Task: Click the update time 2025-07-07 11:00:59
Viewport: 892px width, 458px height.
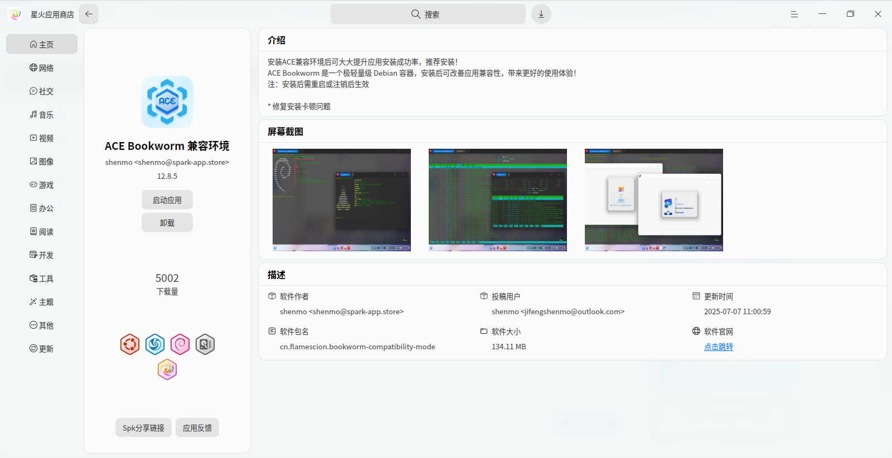Action: tap(738, 311)
